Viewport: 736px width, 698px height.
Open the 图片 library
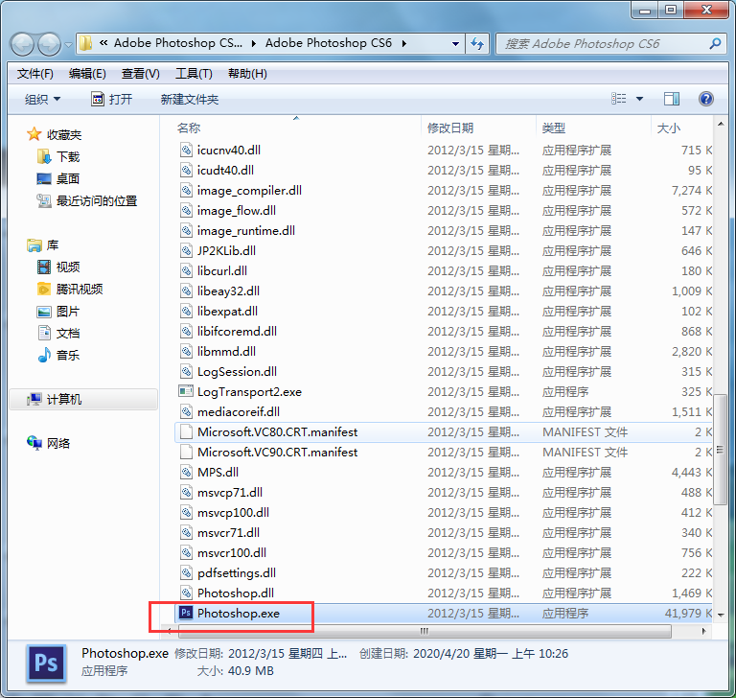(58, 311)
